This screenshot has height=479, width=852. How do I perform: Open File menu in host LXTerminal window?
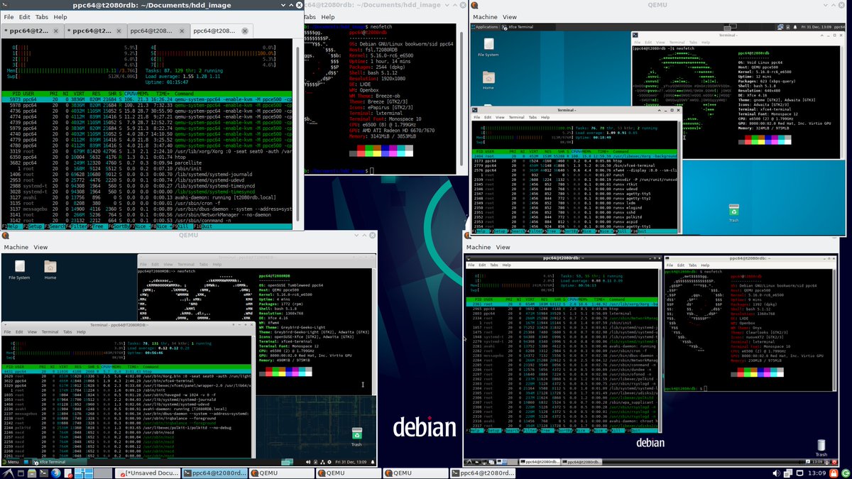pos(7,16)
